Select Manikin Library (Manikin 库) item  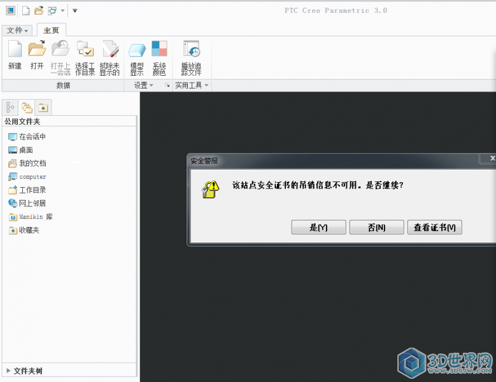(x=31, y=216)
